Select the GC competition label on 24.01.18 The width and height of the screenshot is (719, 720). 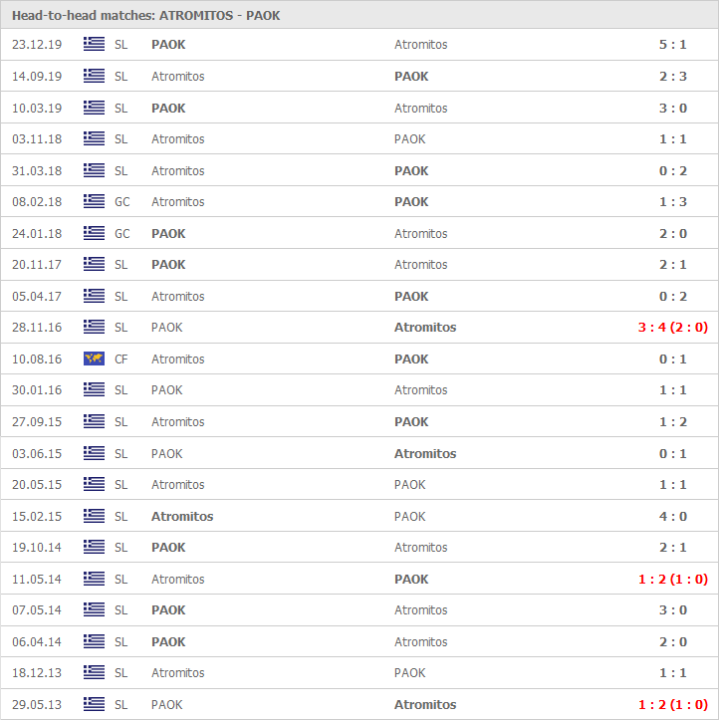[122, 233]
